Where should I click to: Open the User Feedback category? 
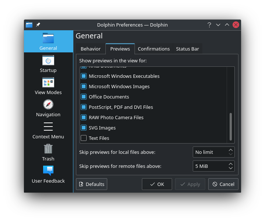tap(48, 175)
